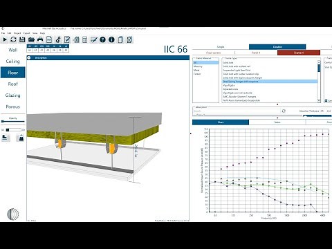This screenshot has height=249, width=332.
Task: Click Frame Type scrollbar down arrow
Action: pos(319,100)
